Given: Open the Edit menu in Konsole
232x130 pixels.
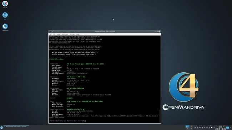Looking at the screenshot, I should (x=54, y=34).
